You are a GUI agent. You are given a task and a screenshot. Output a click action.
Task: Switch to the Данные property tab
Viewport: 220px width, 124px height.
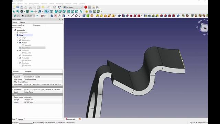[x=21, y=119]
